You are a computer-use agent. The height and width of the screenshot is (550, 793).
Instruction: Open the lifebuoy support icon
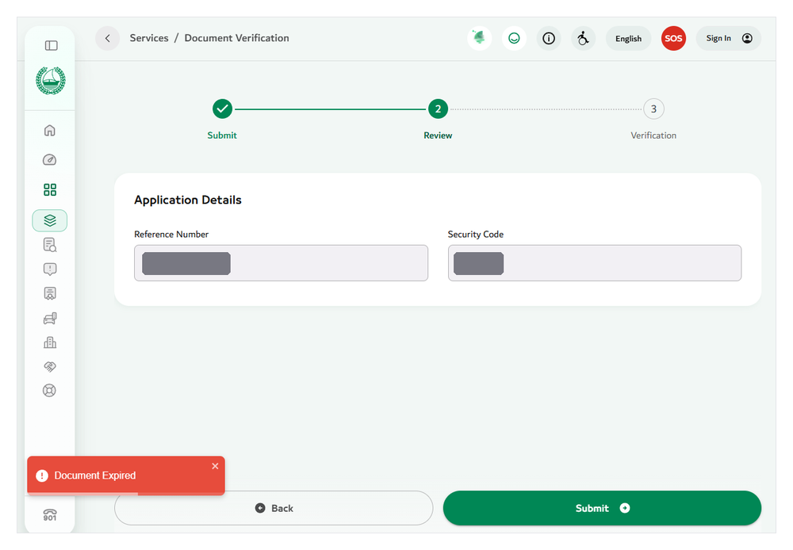click(x=49, y=390)
